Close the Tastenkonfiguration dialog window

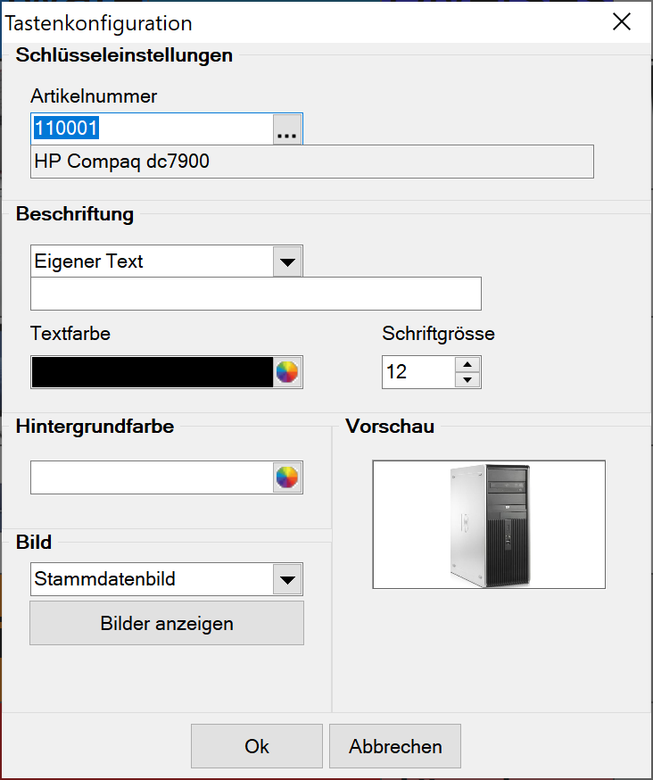(622, 22)
